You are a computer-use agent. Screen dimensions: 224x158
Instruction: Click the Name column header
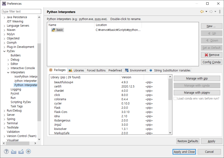[x=71, y=25]
